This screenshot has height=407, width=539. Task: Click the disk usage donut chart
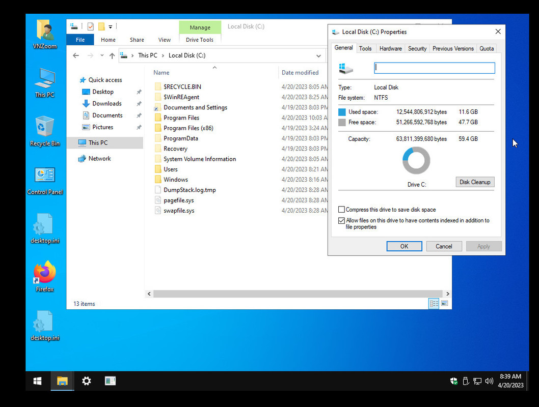tap(416, 161)
